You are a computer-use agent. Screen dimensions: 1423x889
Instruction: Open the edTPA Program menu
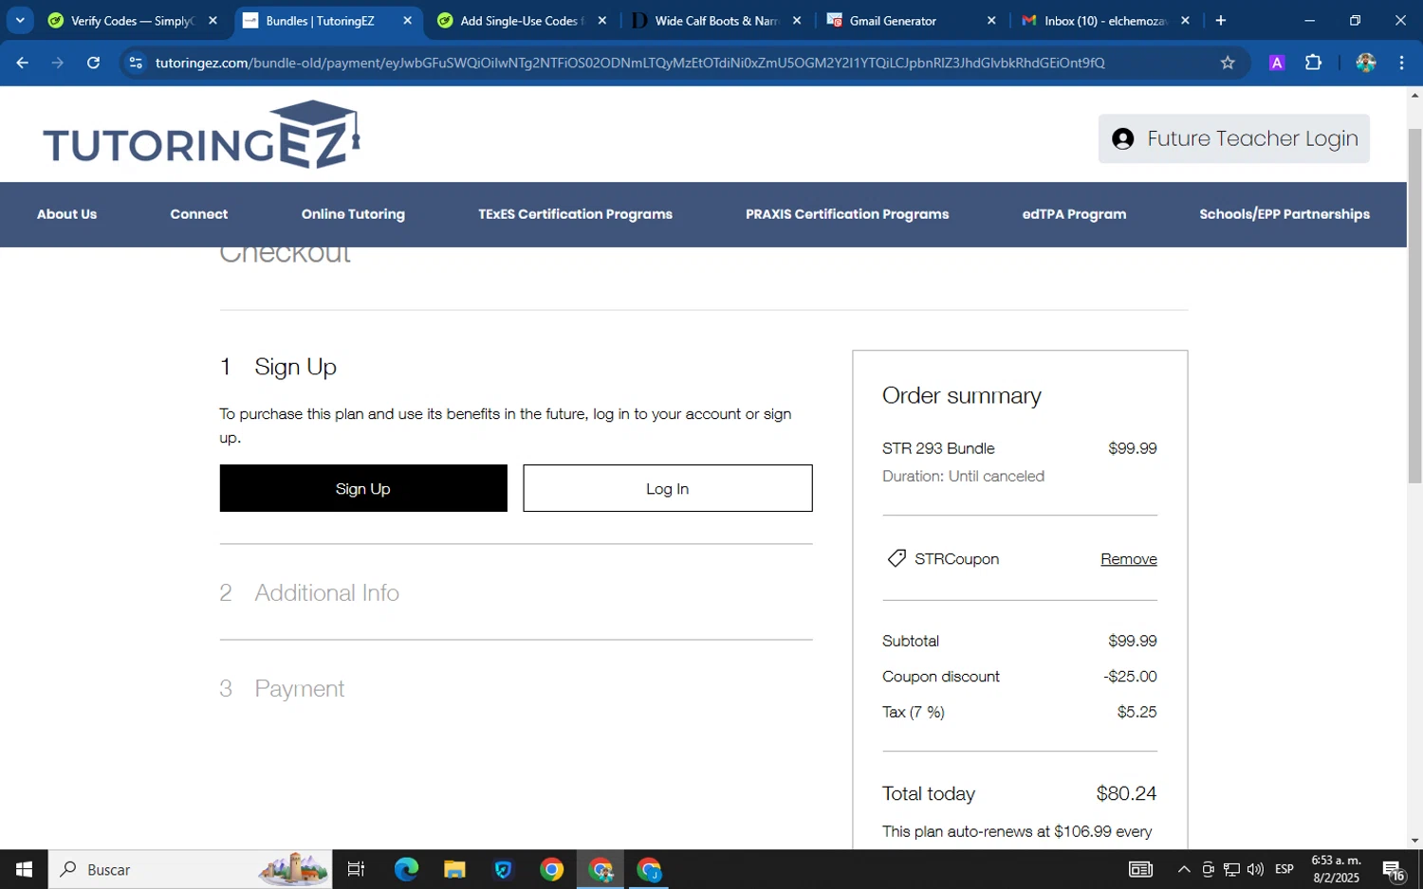[x=1074, y=214]
